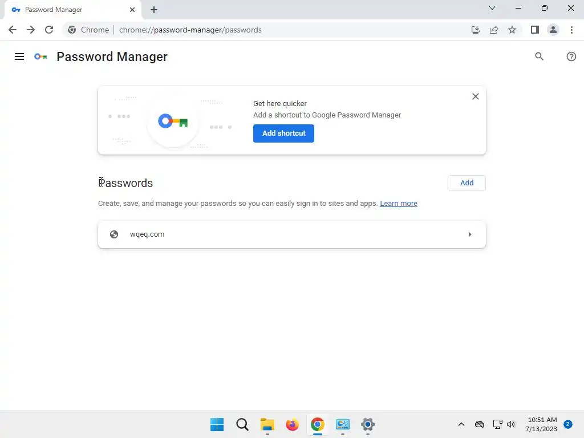The height and width of the screenshot is (438, 584).
Task: Open the tab search dropdown chevron
Action: pyautogui.click(x=492, y=8)
